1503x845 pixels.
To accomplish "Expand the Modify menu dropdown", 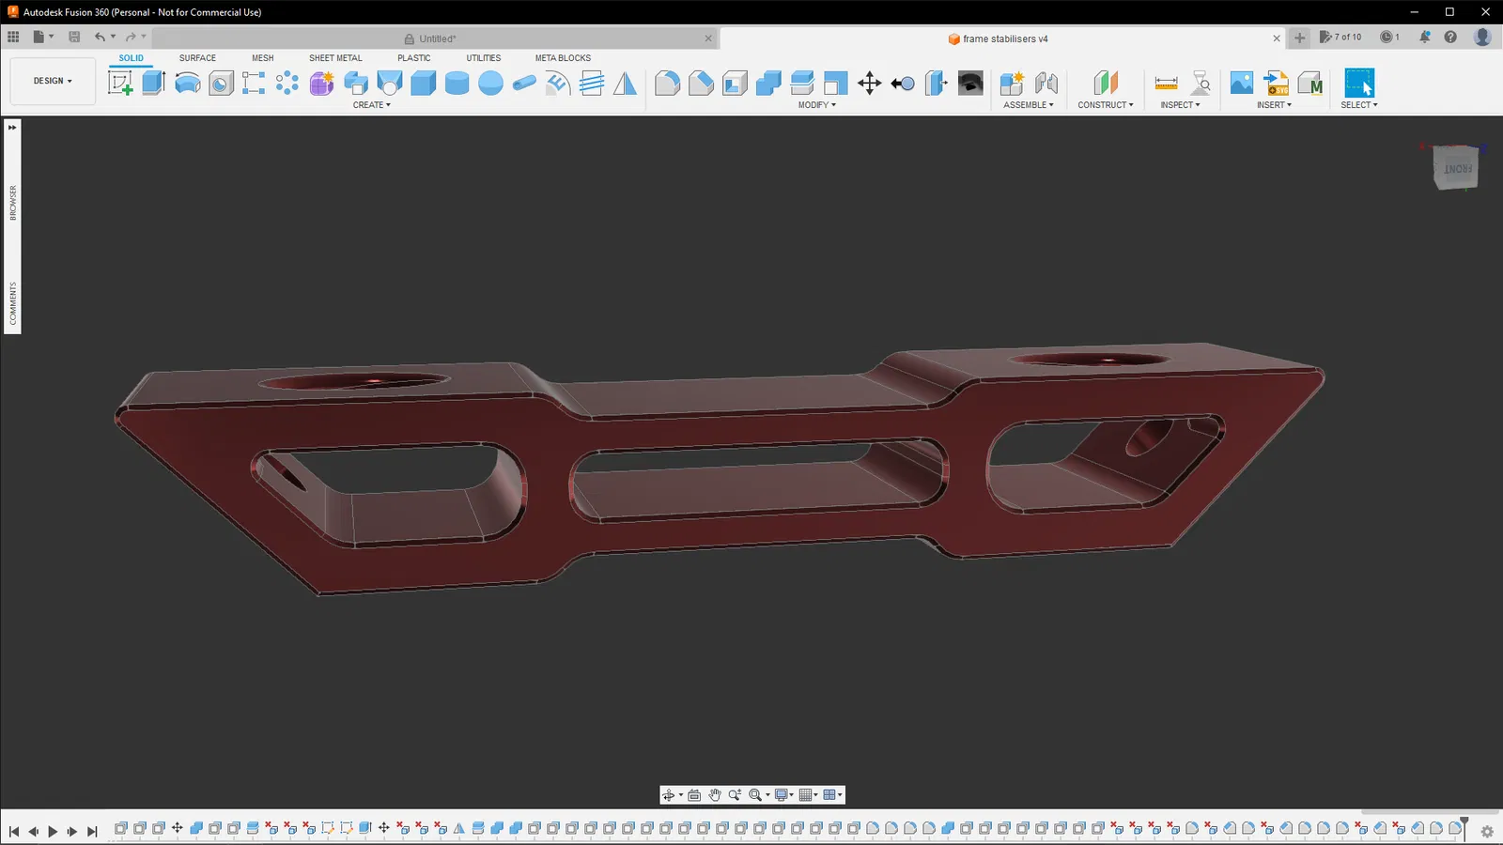I will [817, 105].
